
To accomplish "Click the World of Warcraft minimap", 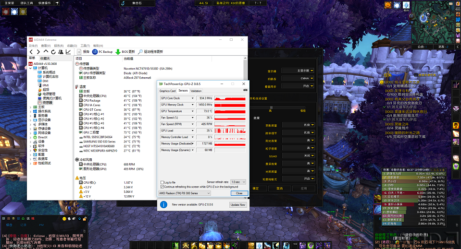I will [433, 22].
